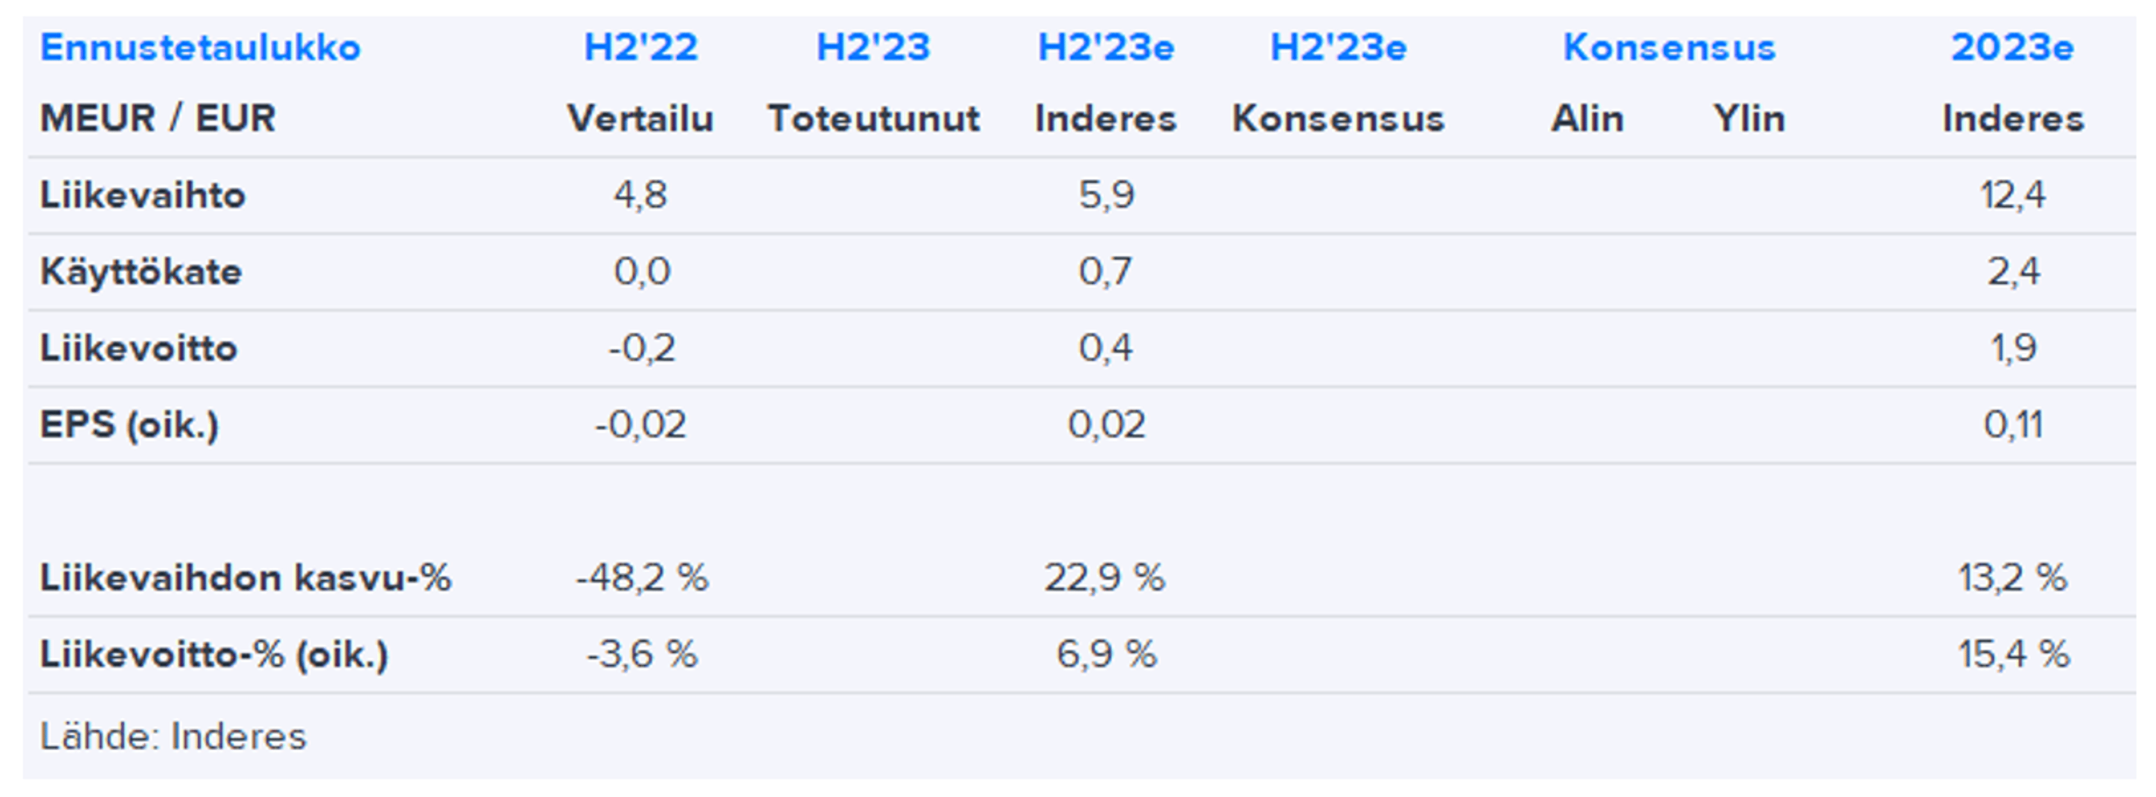The height and width of the screenshot is (797, 2156).
Task: Click the Ennustetaulukko table title
Action: click(200, 48)
